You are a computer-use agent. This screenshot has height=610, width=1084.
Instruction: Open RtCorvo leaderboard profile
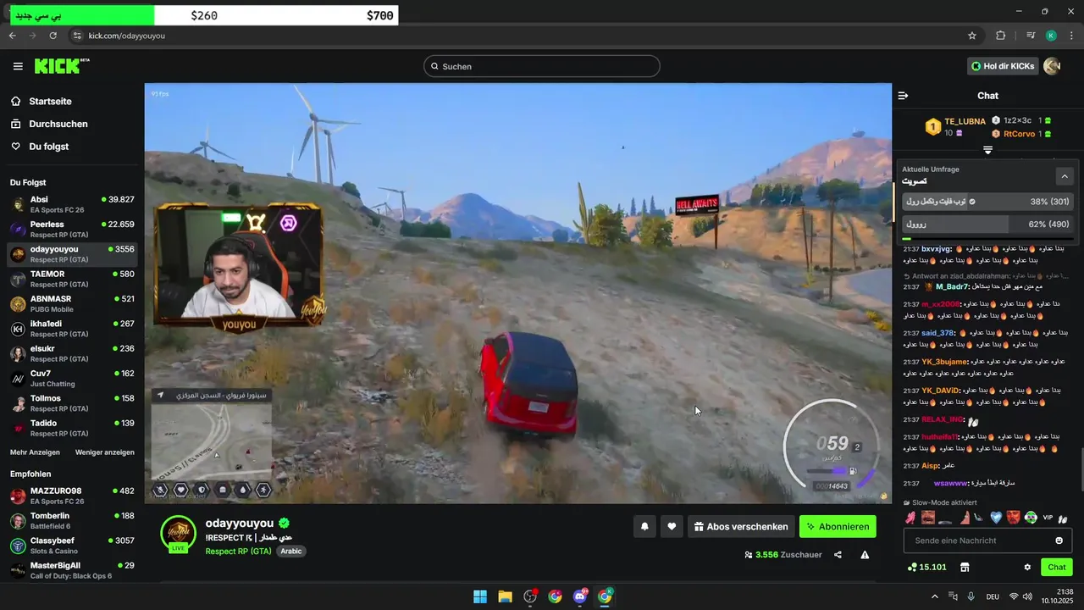tap(1020, 134)
